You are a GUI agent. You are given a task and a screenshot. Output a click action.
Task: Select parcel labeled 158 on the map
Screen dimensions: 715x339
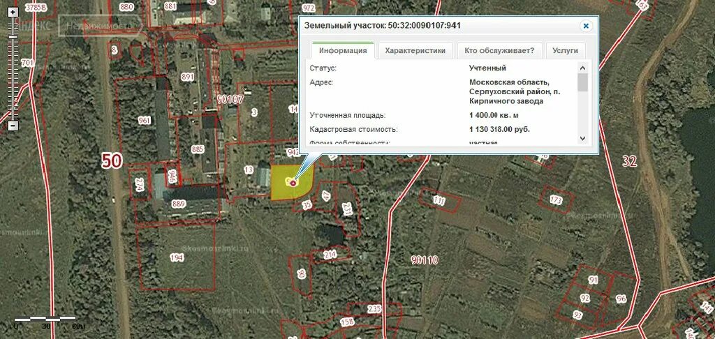click(348, 322)
